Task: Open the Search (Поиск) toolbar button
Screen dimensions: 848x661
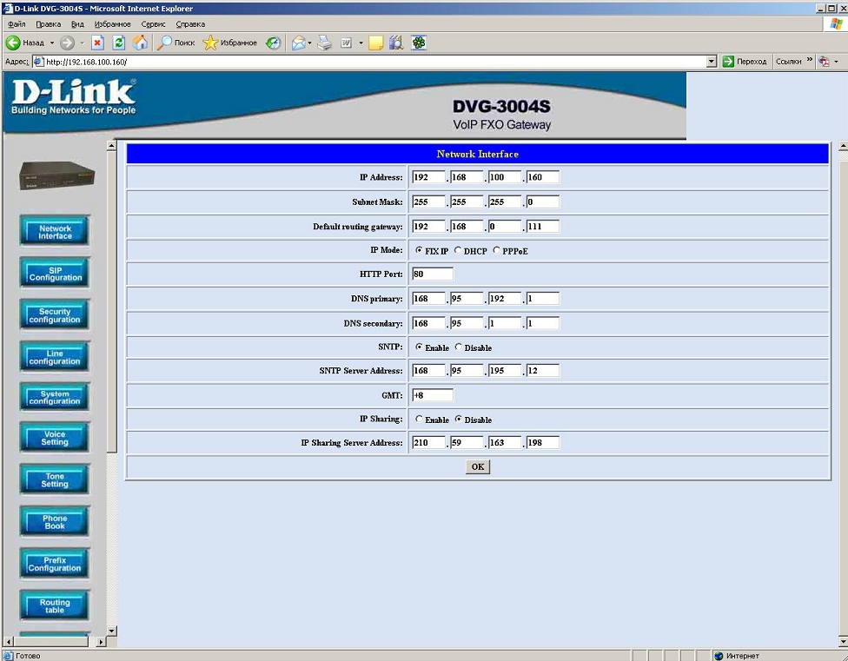Action: (176, 43)
